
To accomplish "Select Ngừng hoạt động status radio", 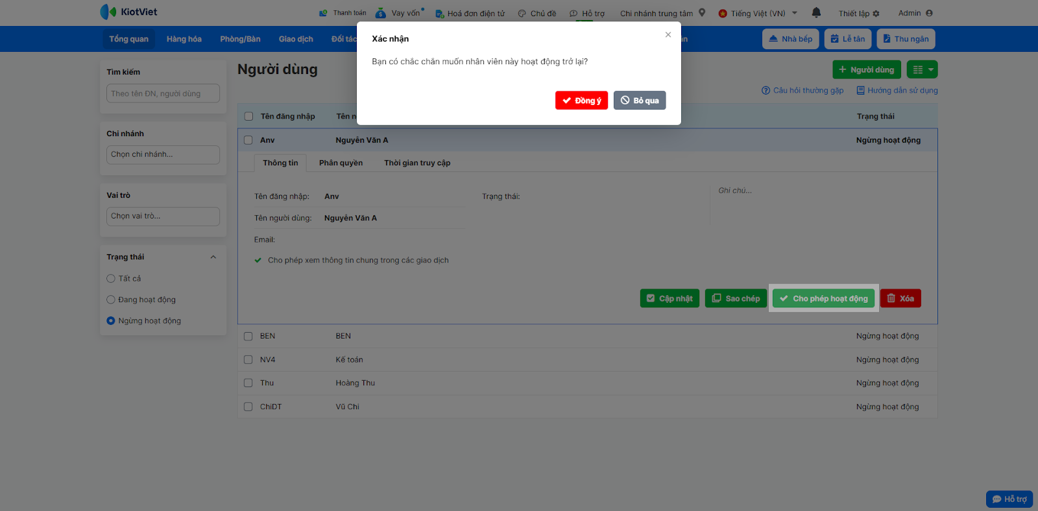I will [111, 320].
